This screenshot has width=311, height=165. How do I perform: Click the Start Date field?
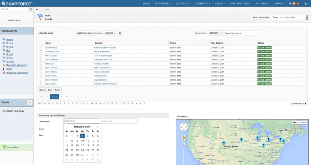pyautogui.click(x=82, y=121)
